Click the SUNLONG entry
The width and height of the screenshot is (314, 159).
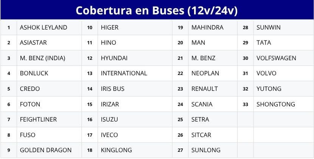coord(213,150)
